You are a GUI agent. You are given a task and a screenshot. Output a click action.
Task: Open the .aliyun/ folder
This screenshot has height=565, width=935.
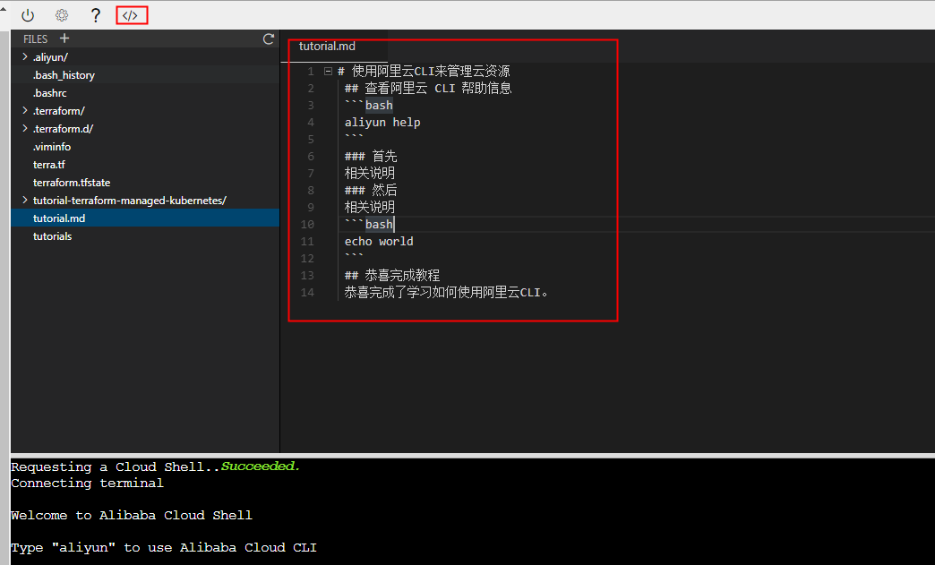click(51, 57)
